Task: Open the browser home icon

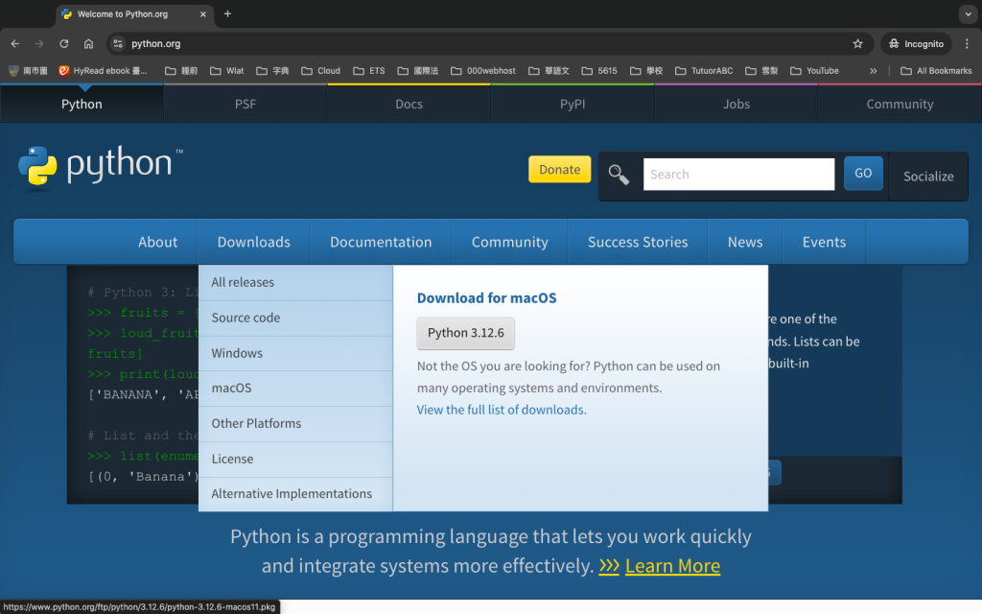Action: click(88, 44)
